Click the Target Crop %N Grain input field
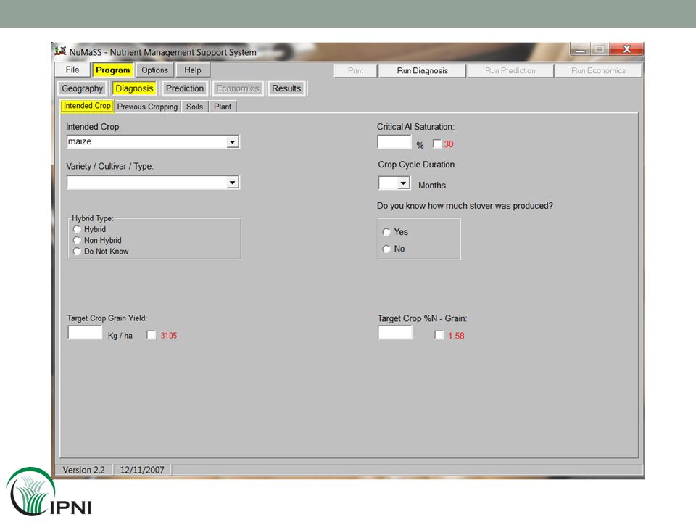The width and height of the screenshot is (696, 522). coord(394,333)
